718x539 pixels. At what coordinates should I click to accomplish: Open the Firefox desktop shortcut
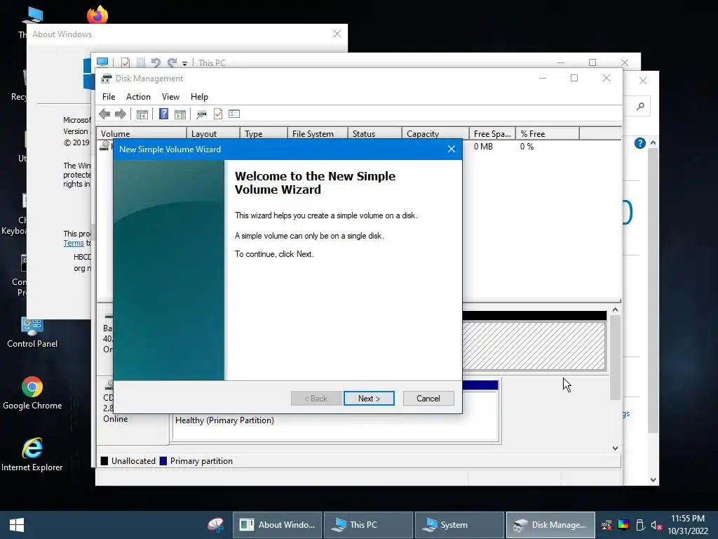tap(97, 14)
